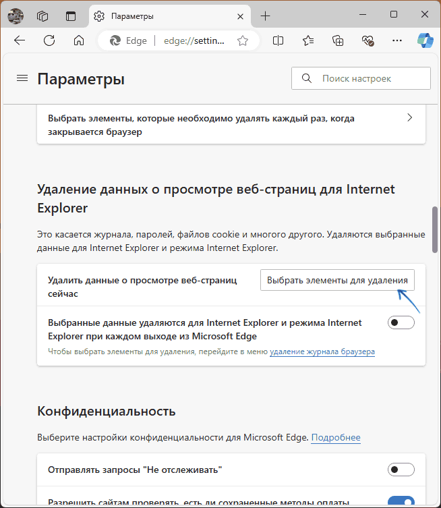Go to the home page
This screenshot has width=441, height=508.
pyautogui.click(x=79, y=40)
